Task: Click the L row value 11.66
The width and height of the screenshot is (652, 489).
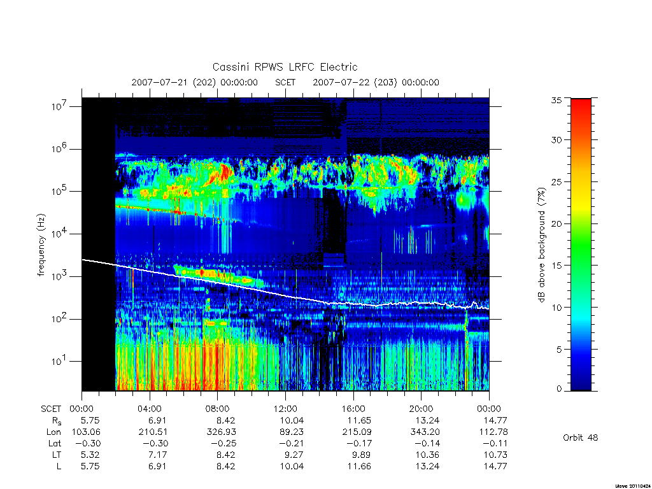Action: tap(359, 466)
